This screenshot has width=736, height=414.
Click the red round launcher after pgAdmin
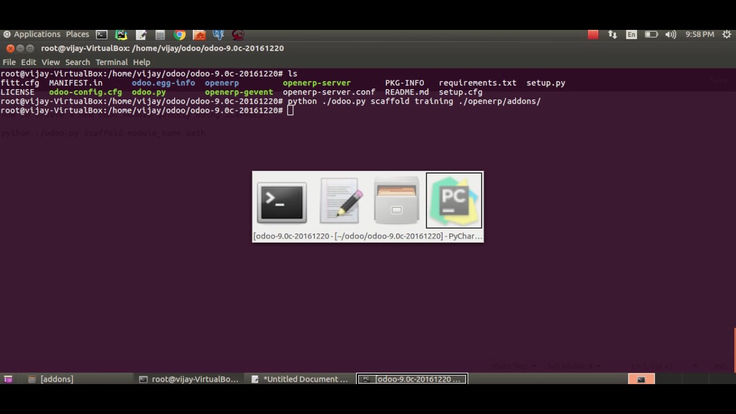pos(238,34)
